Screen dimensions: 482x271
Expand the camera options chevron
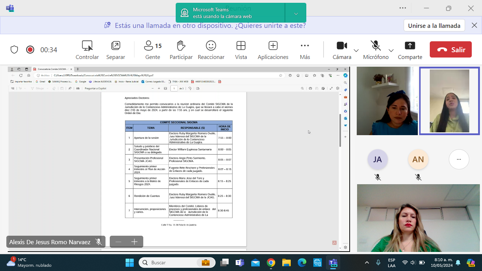click(356, 50)
